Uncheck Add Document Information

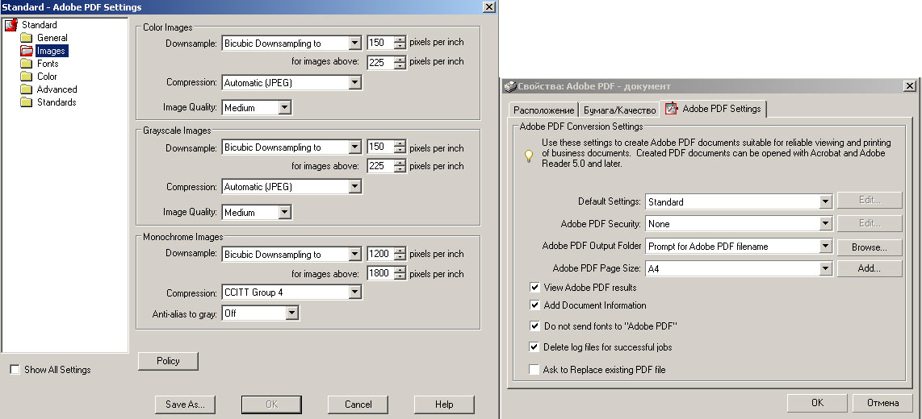(534, 305)
